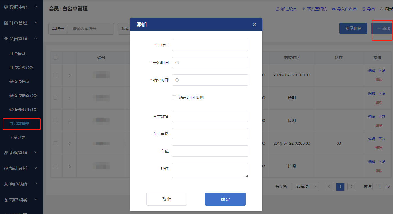Click page number 1 in pagination

pyautogui.click(x=340, y=186)
